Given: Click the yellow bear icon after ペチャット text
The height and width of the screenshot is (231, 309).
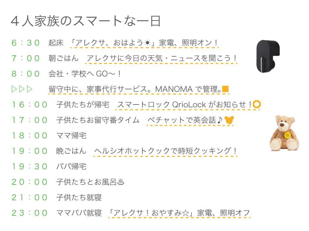Looking at the screenshot, I should (x=229, y=120).
